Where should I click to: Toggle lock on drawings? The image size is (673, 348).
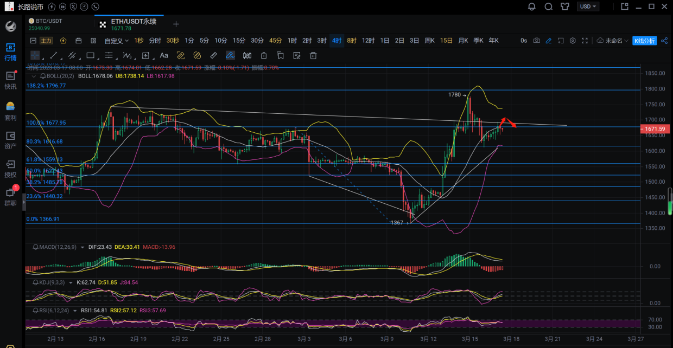(264, 55)
